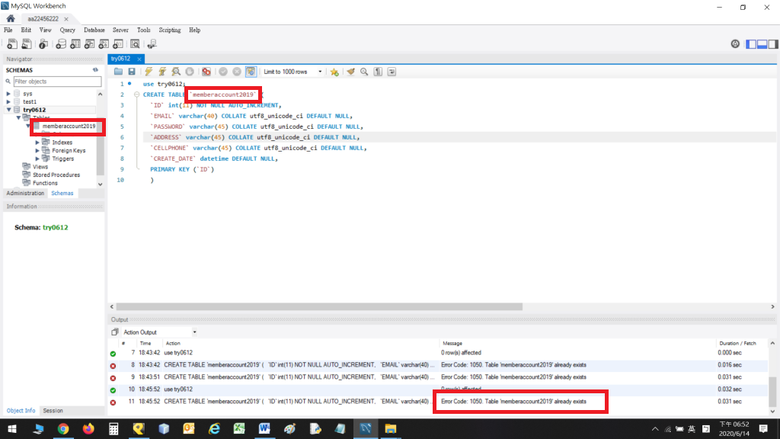Refresh schemas list icon

95,70
